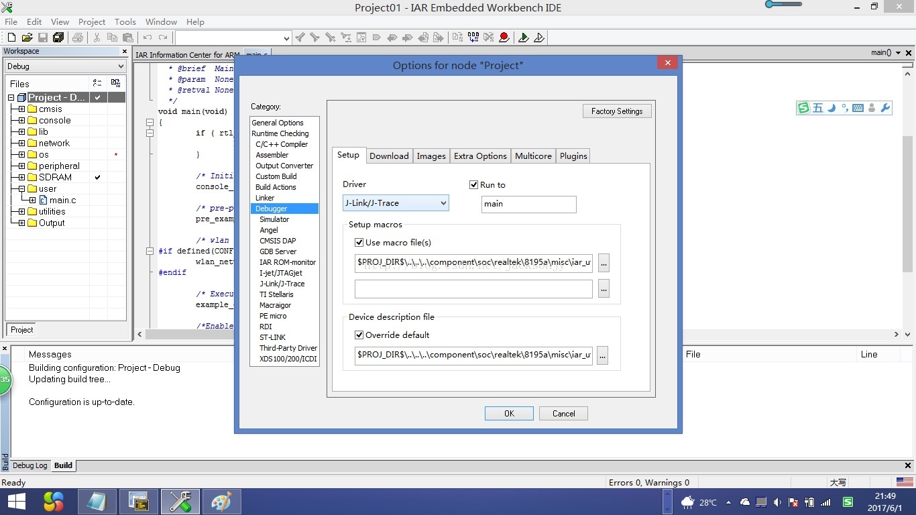Uncheck the Run to checkbox
916x515 pixels.
[474, 185]
